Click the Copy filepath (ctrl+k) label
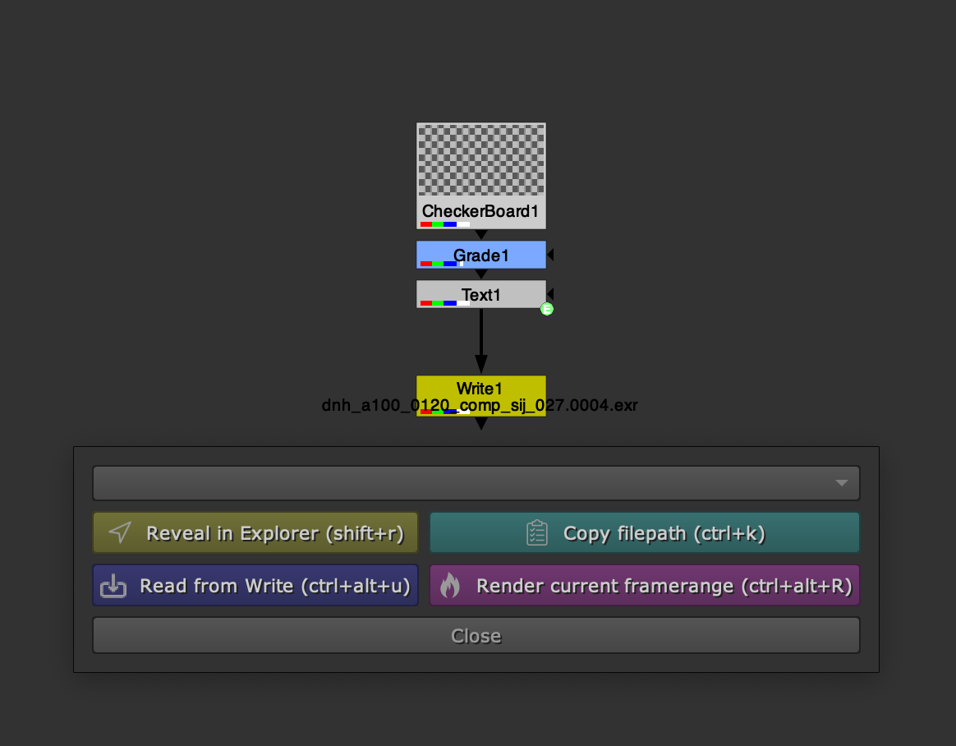This screenshot has height=746, width=956. (x=664, y=533)
